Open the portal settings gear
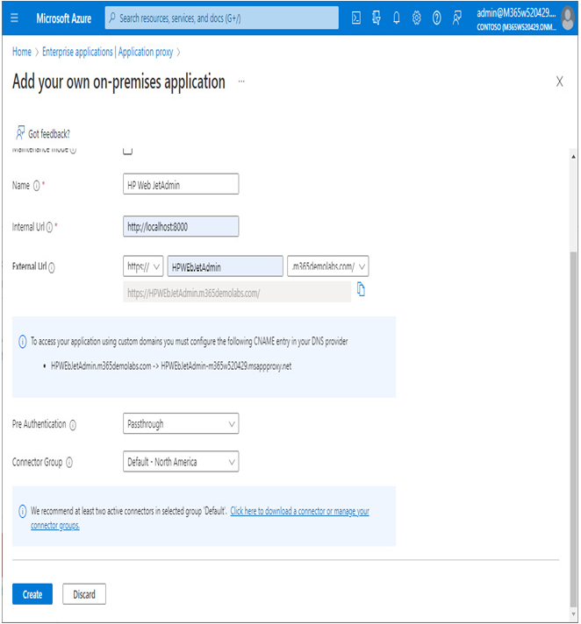Image resolution: width=581 pixels, height=624 pixels. (x=416, y=18)
